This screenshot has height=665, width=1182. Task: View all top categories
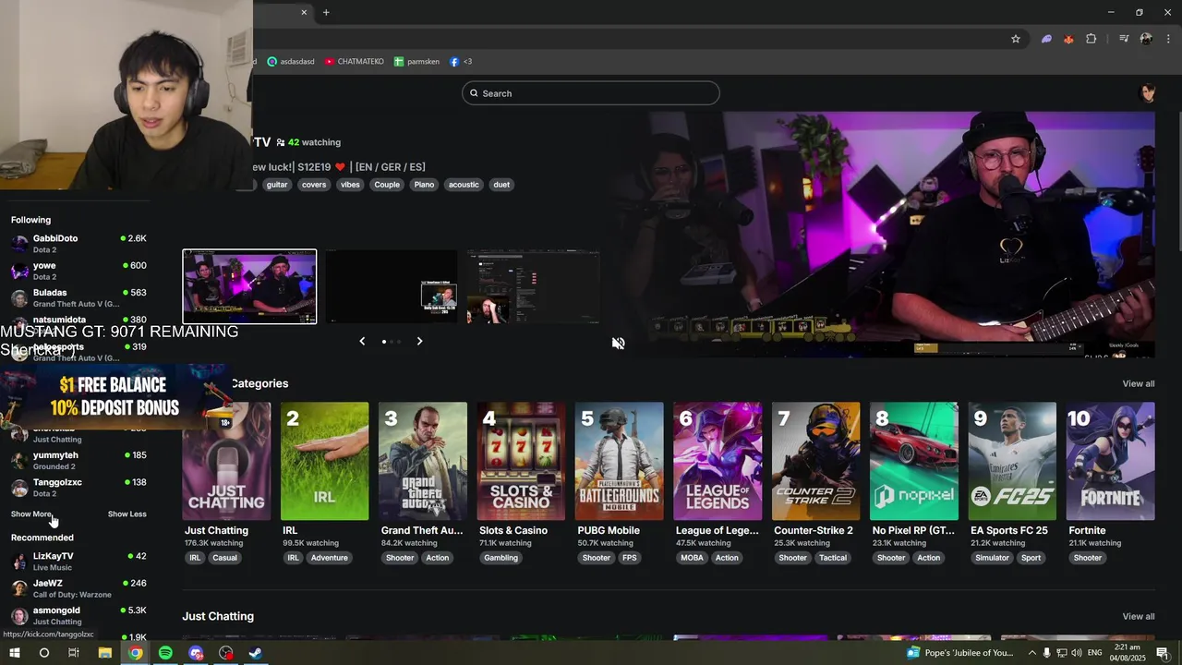click(1138, 383)
